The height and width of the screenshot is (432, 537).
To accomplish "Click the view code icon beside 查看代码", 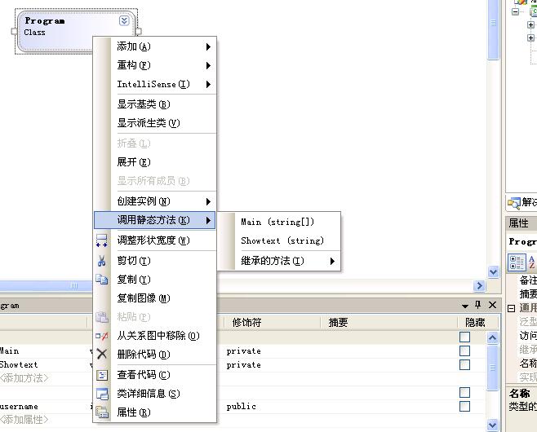I will (102, 375).
